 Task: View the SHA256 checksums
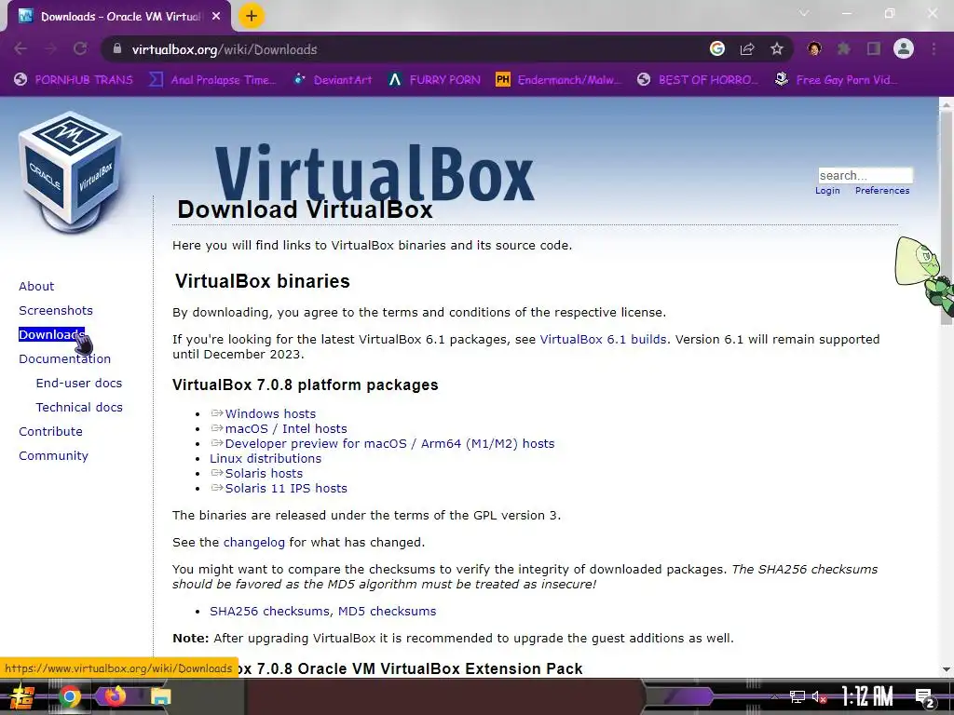pos(269,611)
